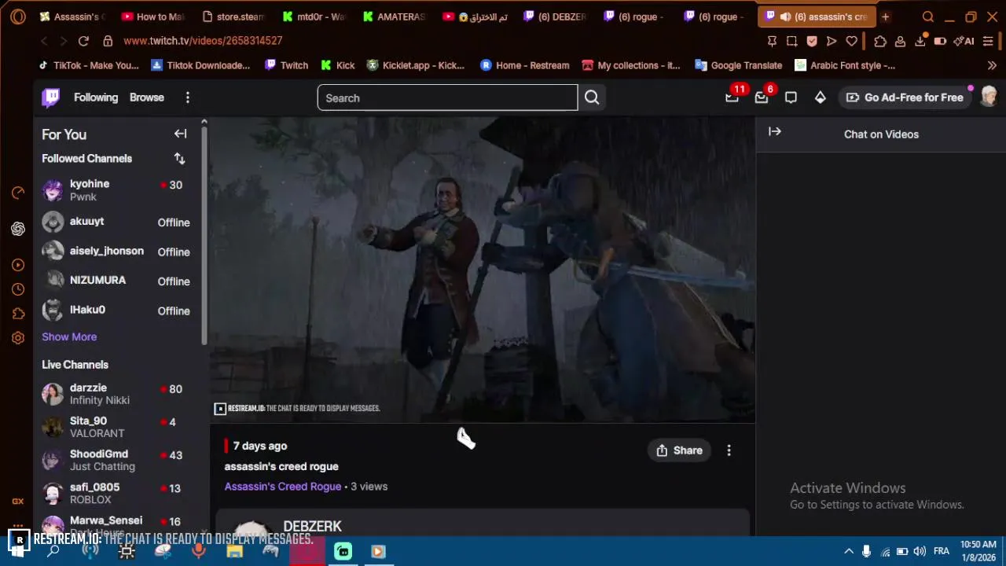Open the settings gear in Opera sidebar

point(18,338)
